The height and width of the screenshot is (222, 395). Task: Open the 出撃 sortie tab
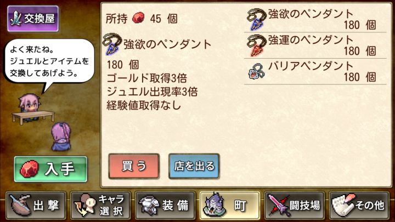click(x=36, y=206)
